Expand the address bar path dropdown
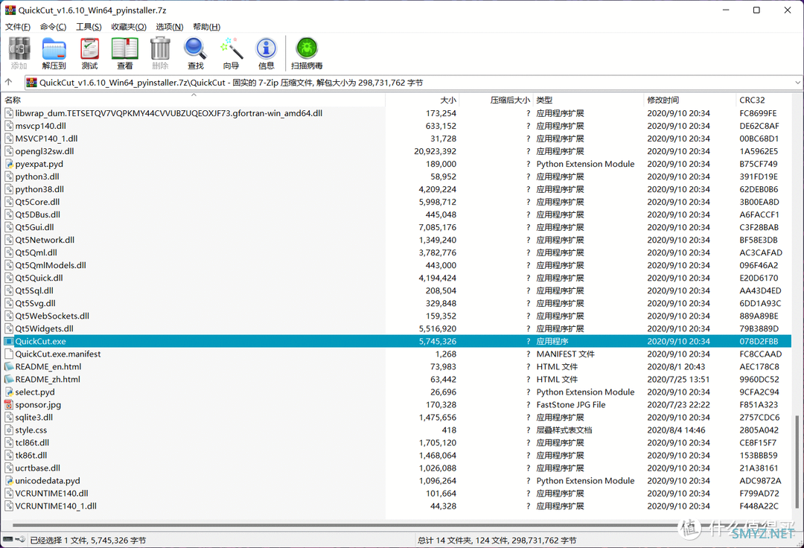 [x=798, y=83]
